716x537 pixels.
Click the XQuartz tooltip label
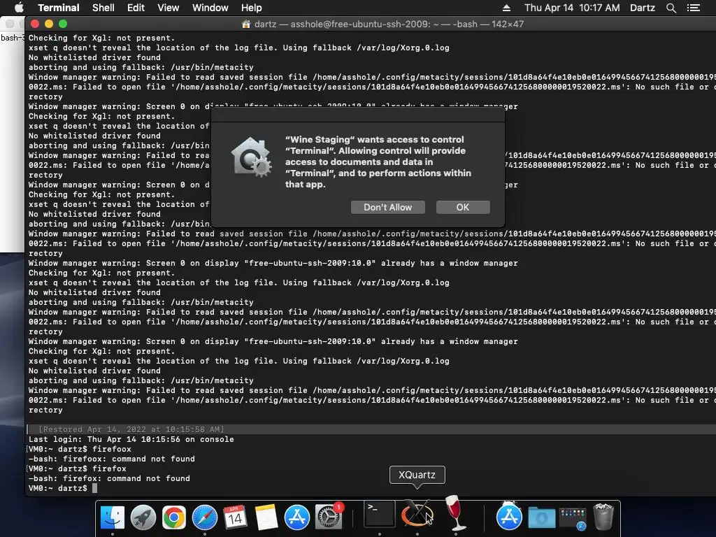point(417,475)
